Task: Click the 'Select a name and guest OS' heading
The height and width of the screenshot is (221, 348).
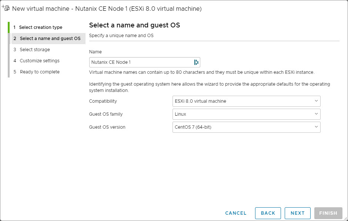Action: point(134,25)
